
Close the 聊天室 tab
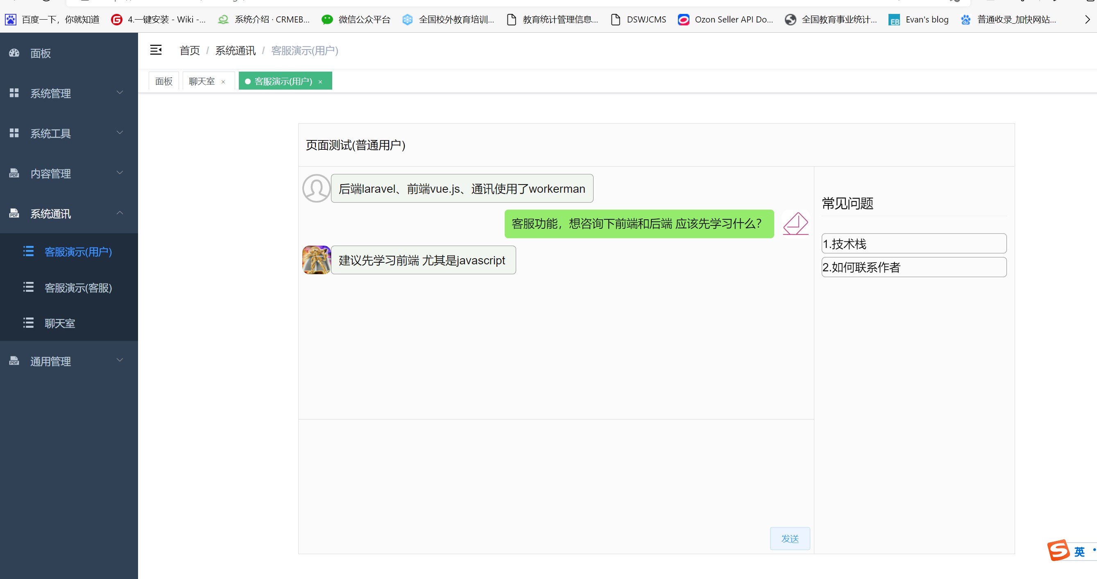pos(223,82)
